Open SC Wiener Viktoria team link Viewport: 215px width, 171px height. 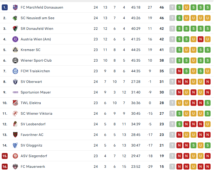tap(36, 114)
